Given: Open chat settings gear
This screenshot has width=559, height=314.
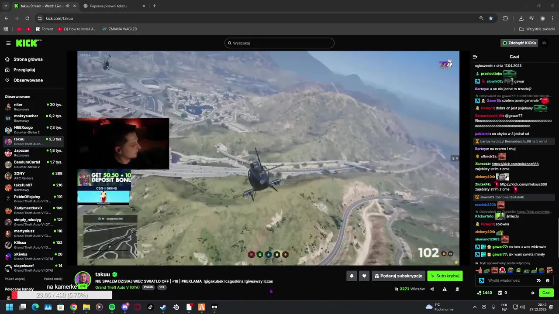Looking at the screenshot, I should click(x=533, y=293).
